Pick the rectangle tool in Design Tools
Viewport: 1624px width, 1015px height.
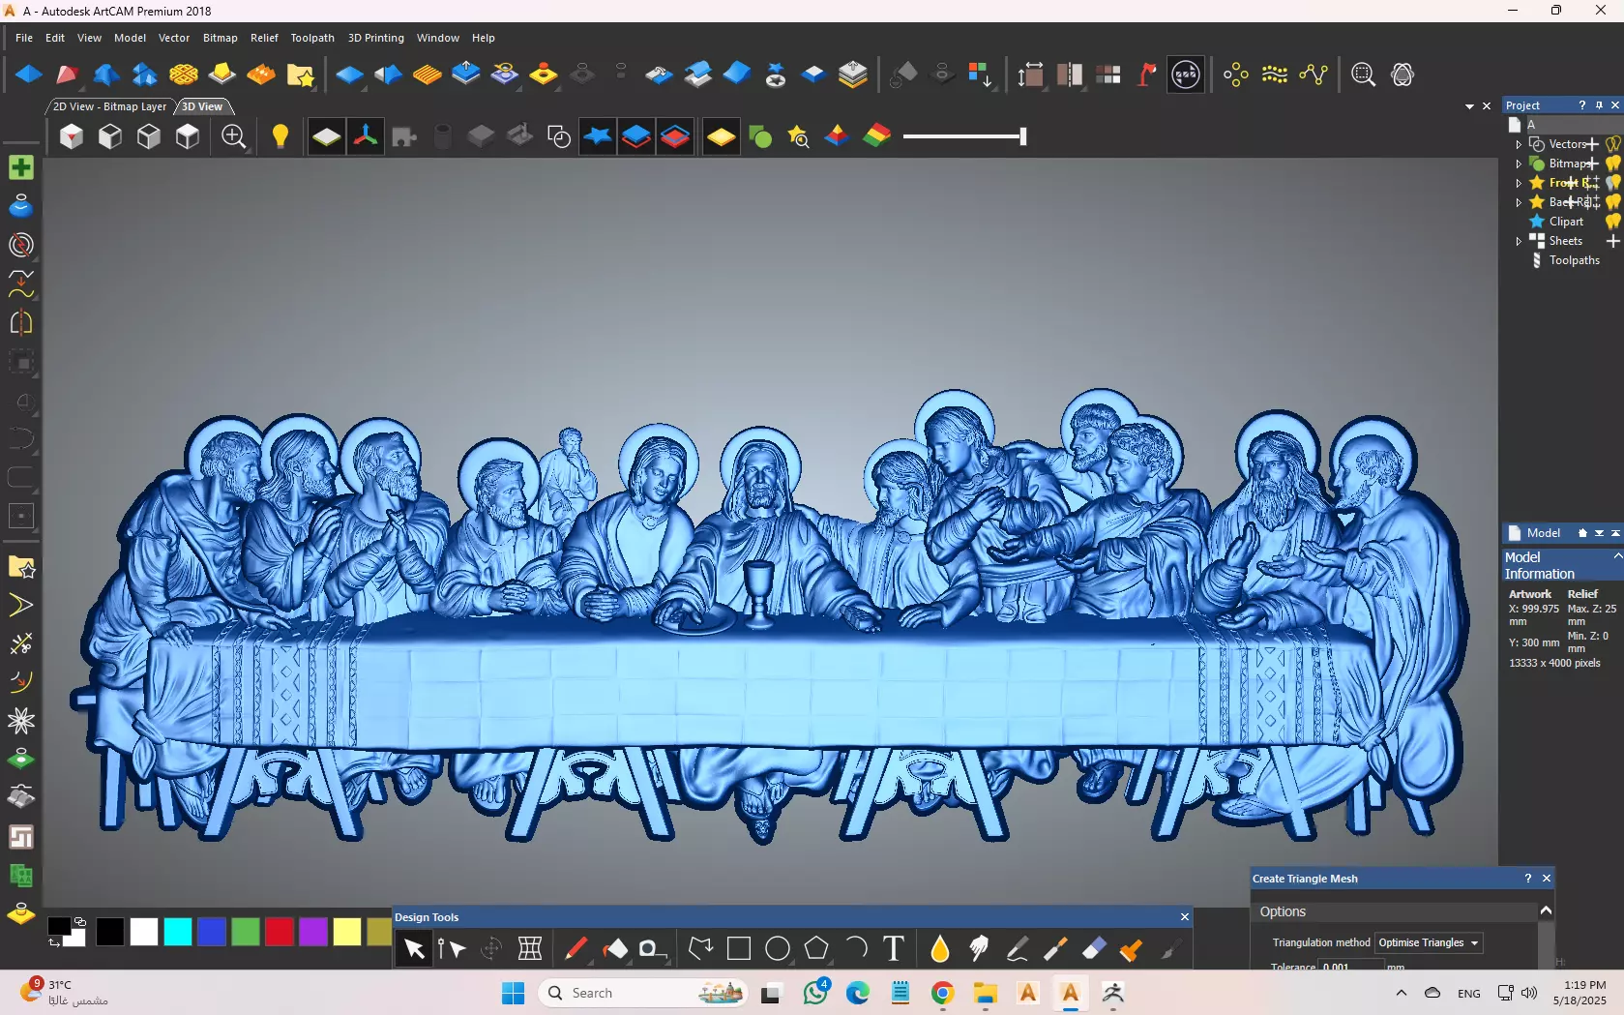[739, 948]
